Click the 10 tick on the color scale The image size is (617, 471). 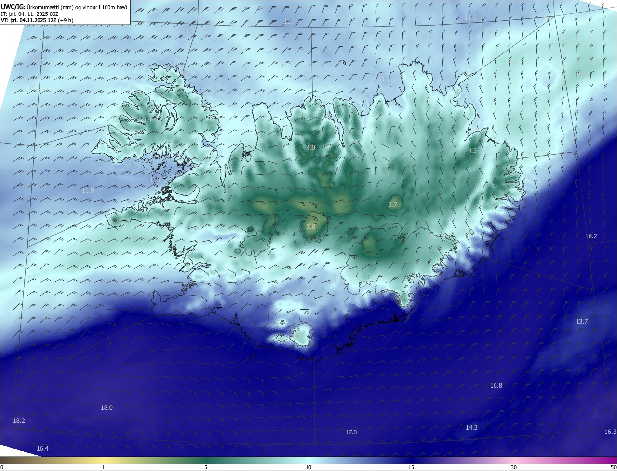tap(308, 467)
